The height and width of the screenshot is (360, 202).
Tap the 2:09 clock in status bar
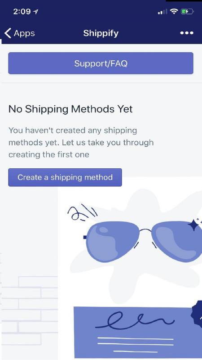coord(22,12)
